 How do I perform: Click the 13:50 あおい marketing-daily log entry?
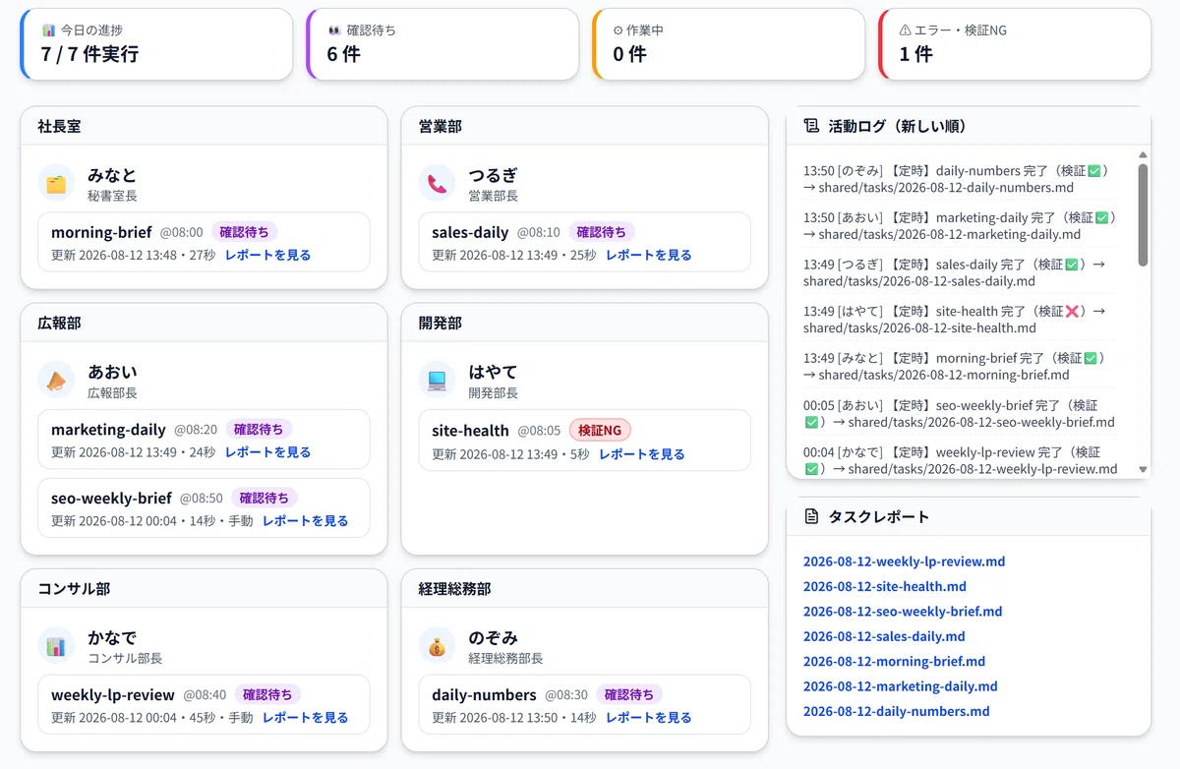tap(960, 225)
